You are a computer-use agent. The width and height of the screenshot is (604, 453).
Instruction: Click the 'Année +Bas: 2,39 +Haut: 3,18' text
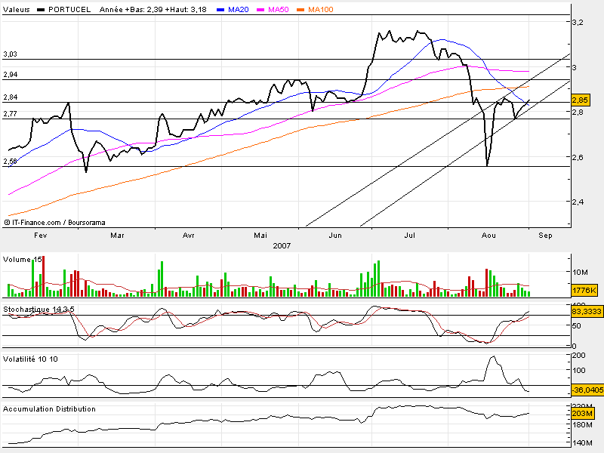(153, 9)
